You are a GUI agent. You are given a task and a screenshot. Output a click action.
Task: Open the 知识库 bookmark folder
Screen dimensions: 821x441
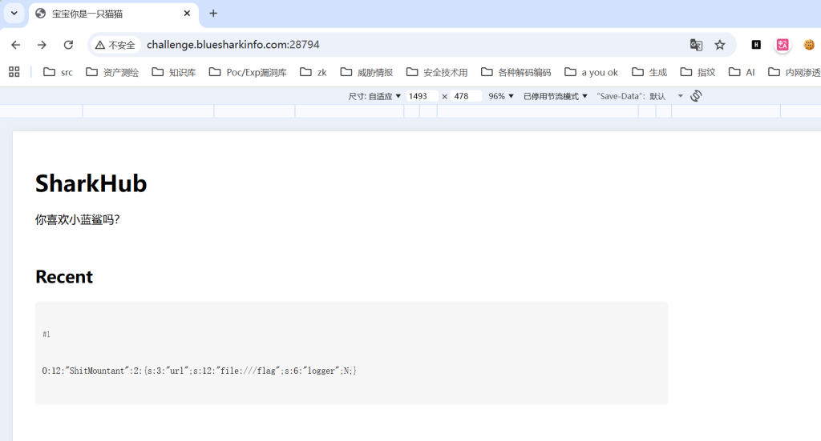173,72
